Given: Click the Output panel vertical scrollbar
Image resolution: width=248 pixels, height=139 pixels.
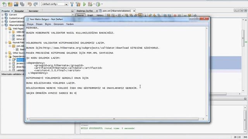Looking at the screenshot, I should [245, 120].
